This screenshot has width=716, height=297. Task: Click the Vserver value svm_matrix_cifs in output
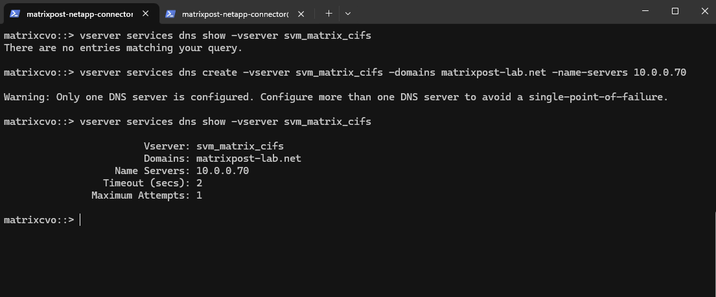240,146
